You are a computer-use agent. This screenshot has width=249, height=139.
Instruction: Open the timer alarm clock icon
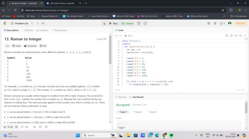pos(139,24)
